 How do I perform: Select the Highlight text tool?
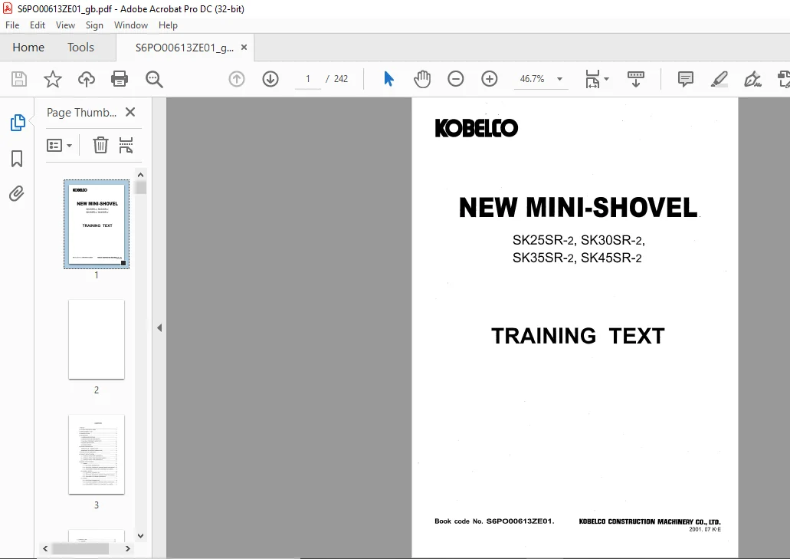[719, 79]
